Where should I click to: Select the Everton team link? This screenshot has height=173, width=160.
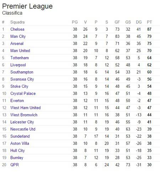(17, 101)
